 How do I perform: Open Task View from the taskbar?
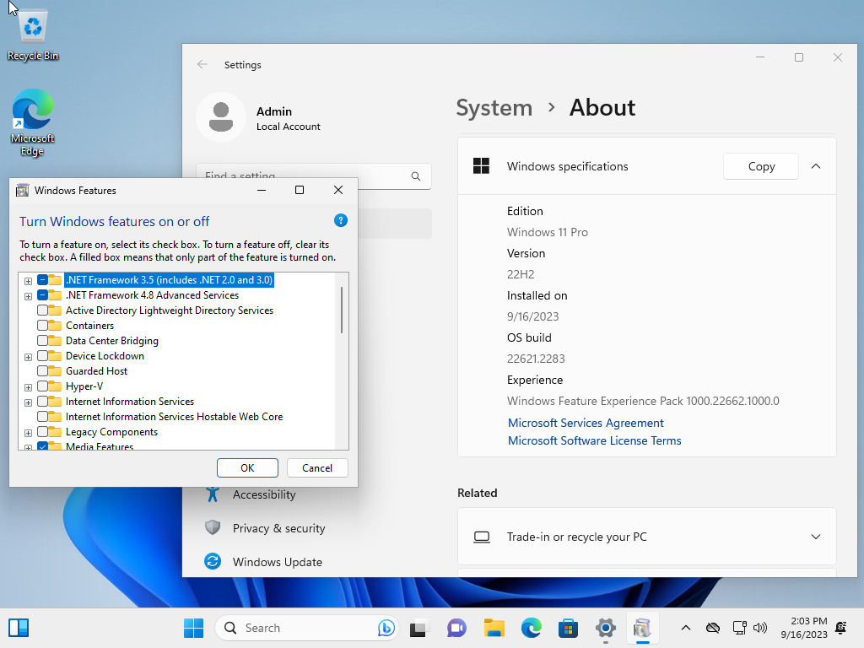click(x=419, y=628)
